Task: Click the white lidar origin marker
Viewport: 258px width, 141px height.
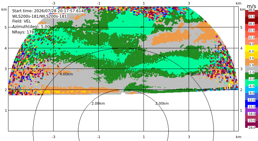Action: (123, 94)
